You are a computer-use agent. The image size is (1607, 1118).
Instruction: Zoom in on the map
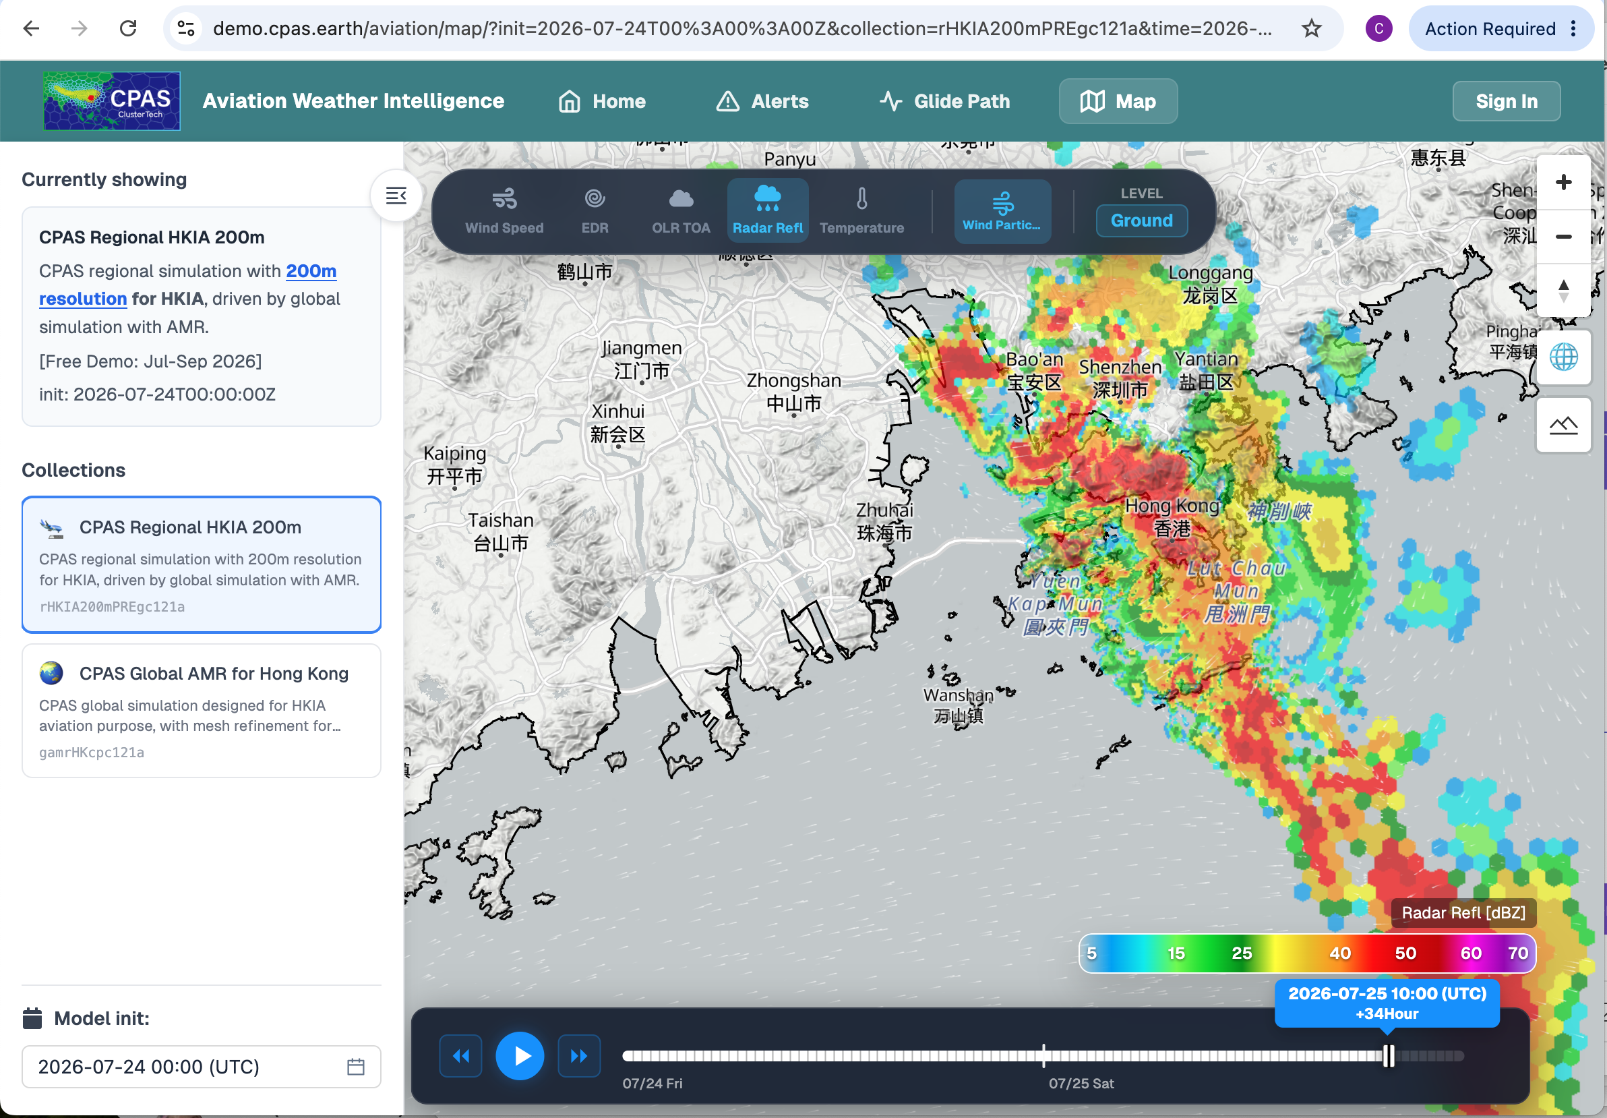(1564, 183)
